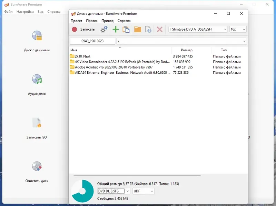276x206 pixels.
Task: Open Аудио диск in main window
Action: coord(37,85)
